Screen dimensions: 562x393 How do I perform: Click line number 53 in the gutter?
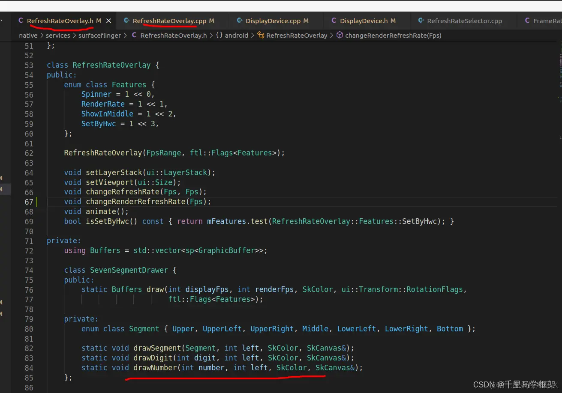click(x=29, y=65)
